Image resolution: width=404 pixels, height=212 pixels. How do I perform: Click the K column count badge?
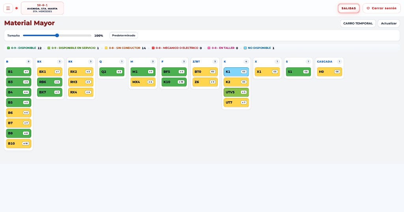click(246, 62)
